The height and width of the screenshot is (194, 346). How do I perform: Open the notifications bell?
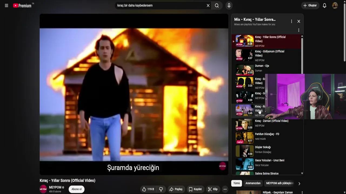tap(325, 5)
